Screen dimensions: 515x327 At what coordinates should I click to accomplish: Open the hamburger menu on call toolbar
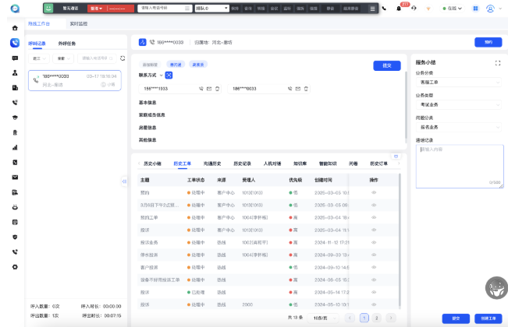[373, 9]
